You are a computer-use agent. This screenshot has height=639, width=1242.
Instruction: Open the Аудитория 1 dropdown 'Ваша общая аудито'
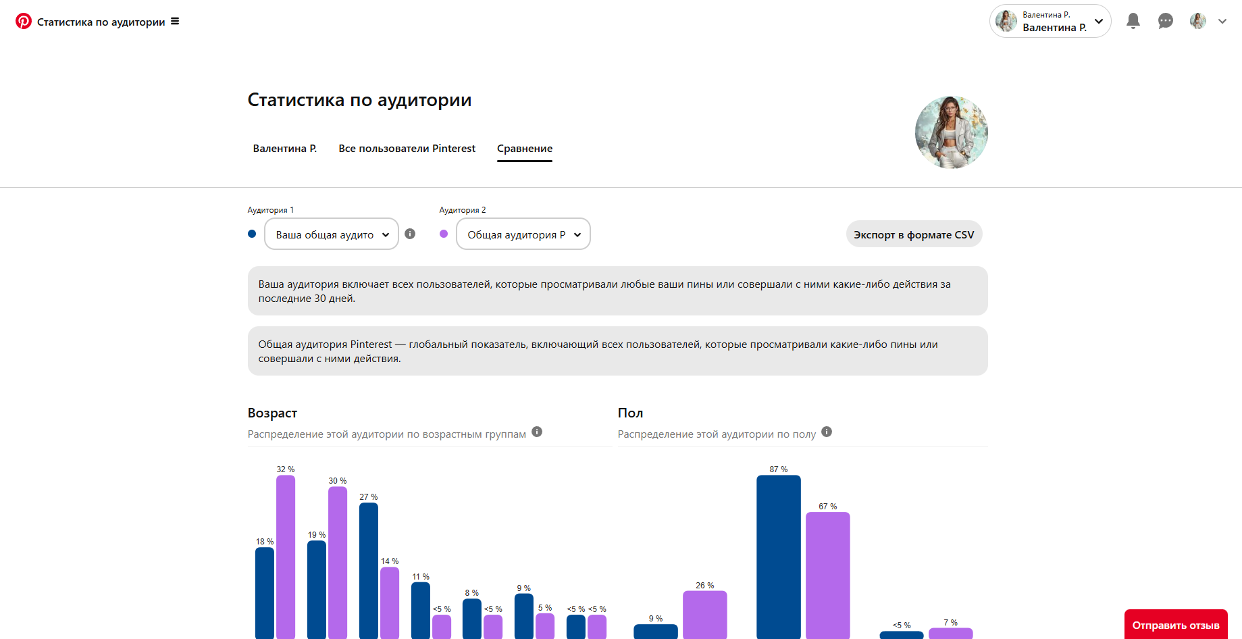pyautogui.click(x=332, y=234)
